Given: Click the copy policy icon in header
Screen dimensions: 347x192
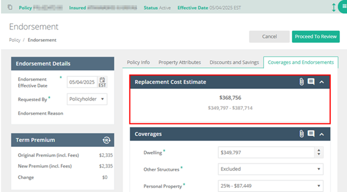Looking at the screenshot, I should point(11,8).
